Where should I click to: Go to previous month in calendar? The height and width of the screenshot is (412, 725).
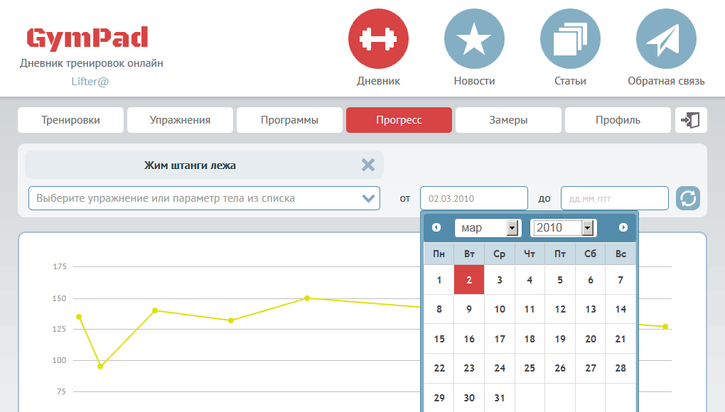(436, 227)
